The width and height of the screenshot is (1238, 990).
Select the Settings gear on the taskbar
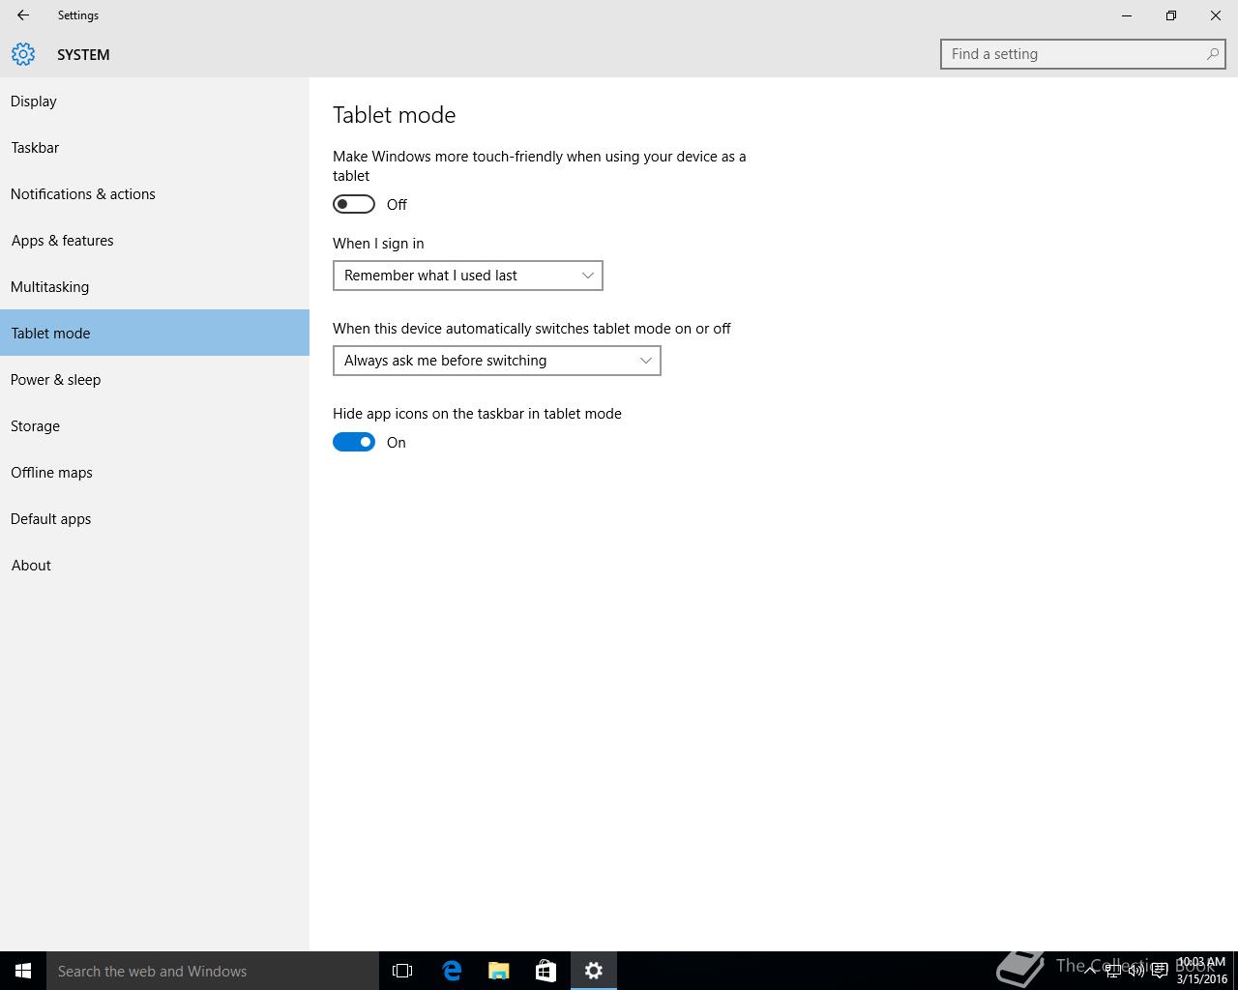593,971
